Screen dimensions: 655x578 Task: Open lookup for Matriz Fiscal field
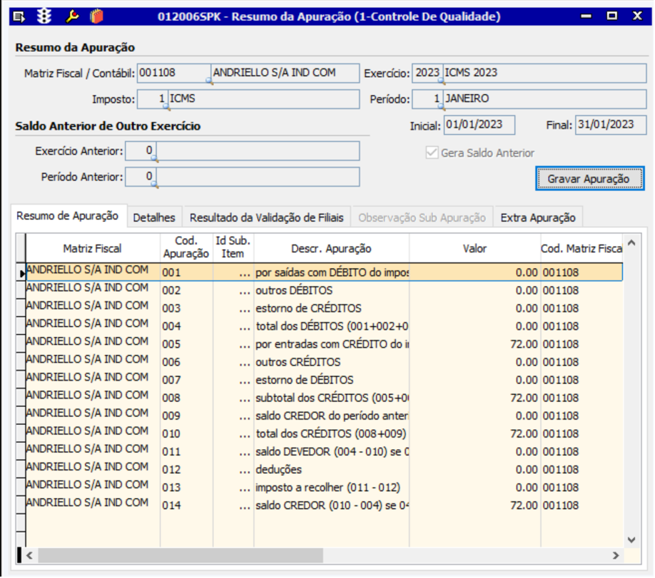(x=210, y=81)
